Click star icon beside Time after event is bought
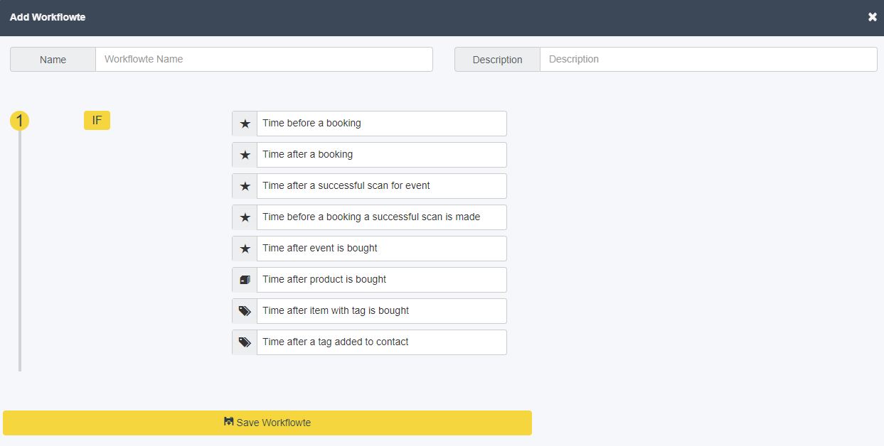 (245, 249)
